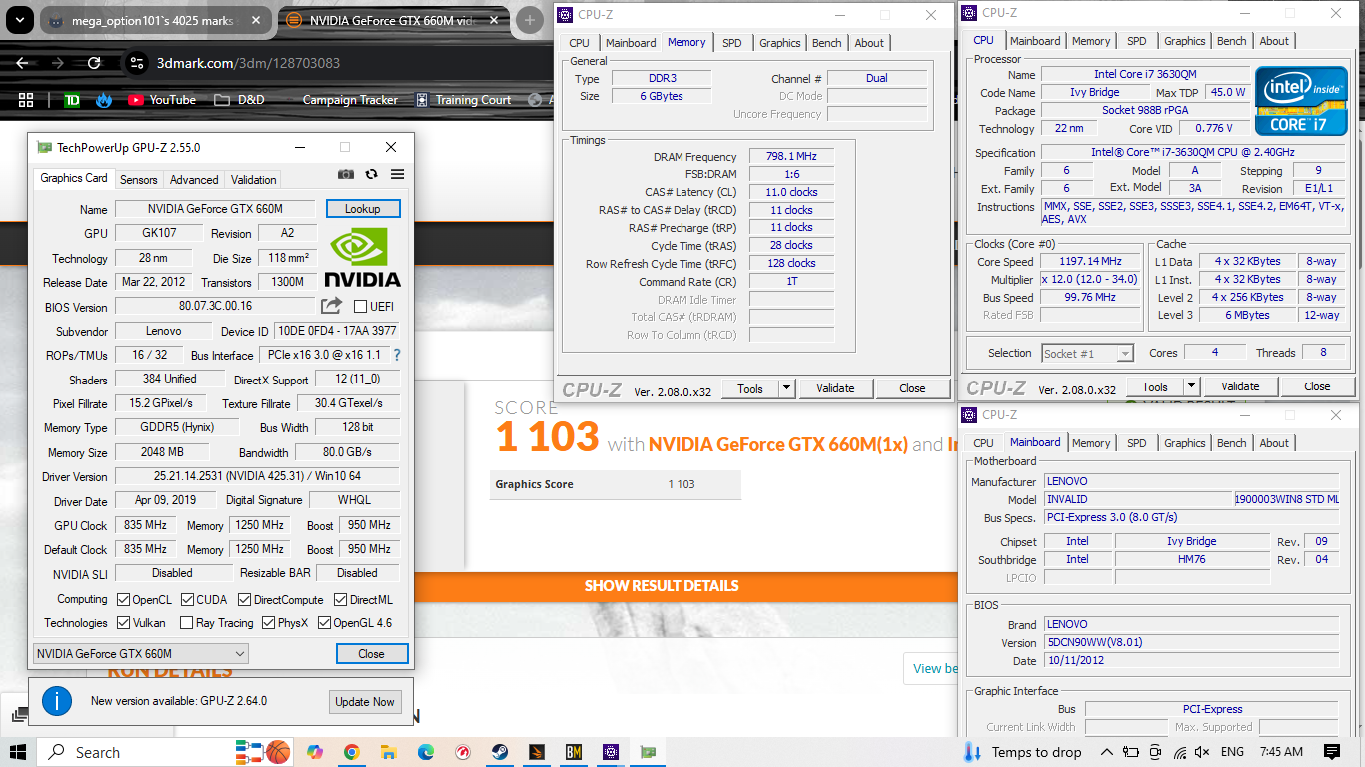
Task: Open the GPU-Z hamburger menu
Action: (397, 174)
